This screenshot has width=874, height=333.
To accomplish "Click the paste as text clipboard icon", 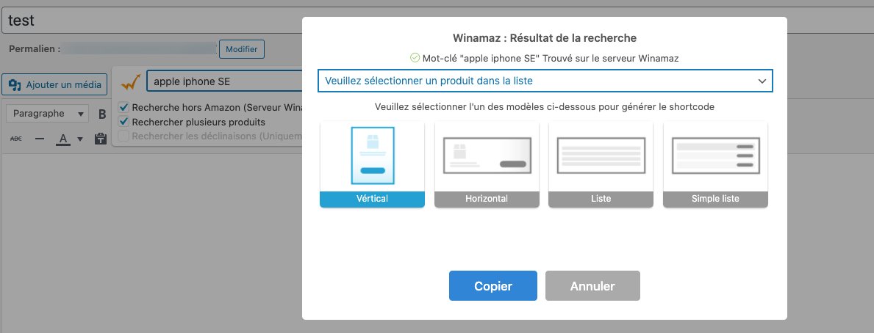I will pos(100,139).
